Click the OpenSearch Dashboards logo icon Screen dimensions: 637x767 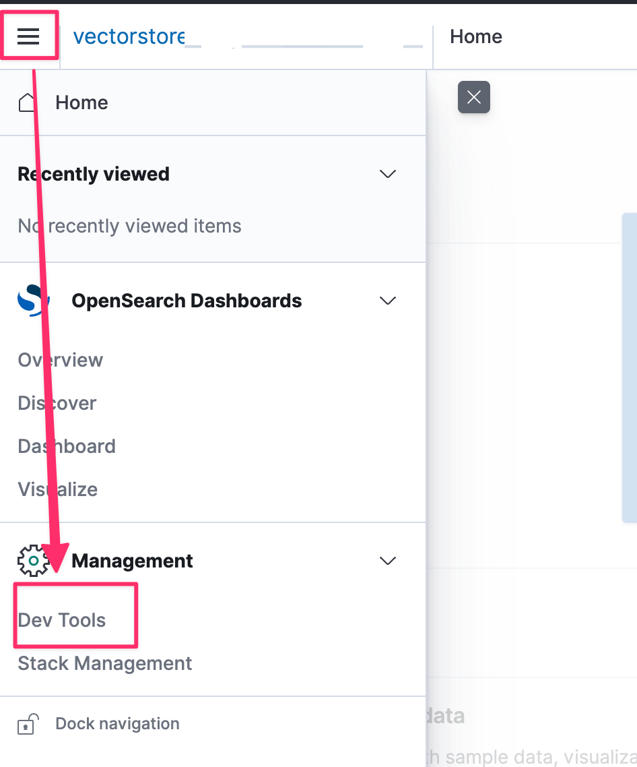point(34,301)
